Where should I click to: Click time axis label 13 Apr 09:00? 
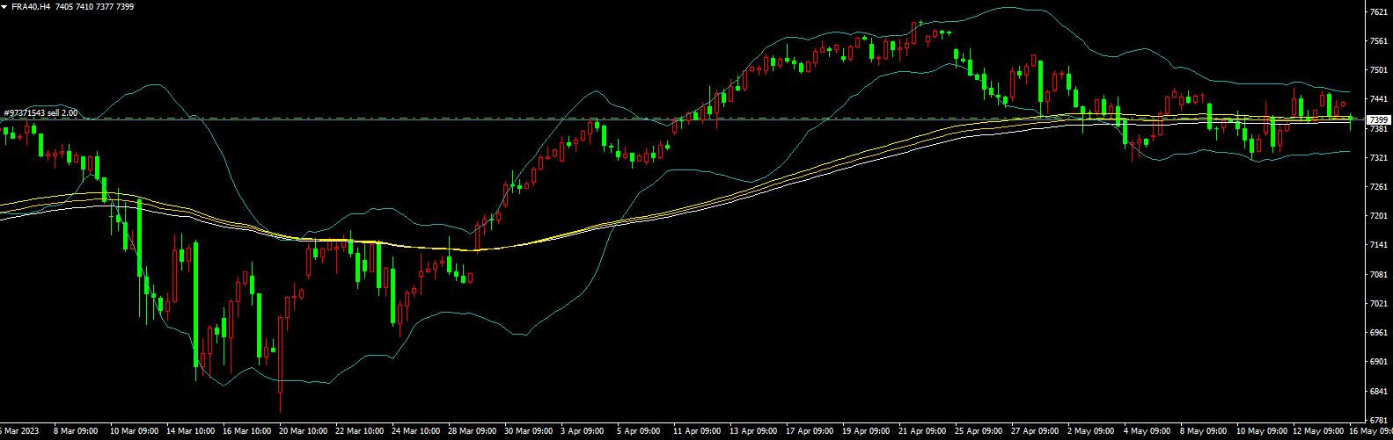click(x=753, y=432)
